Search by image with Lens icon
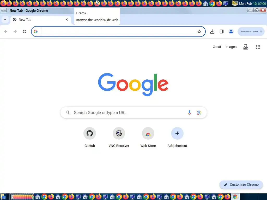267x200 pixels. pos(199,113)
